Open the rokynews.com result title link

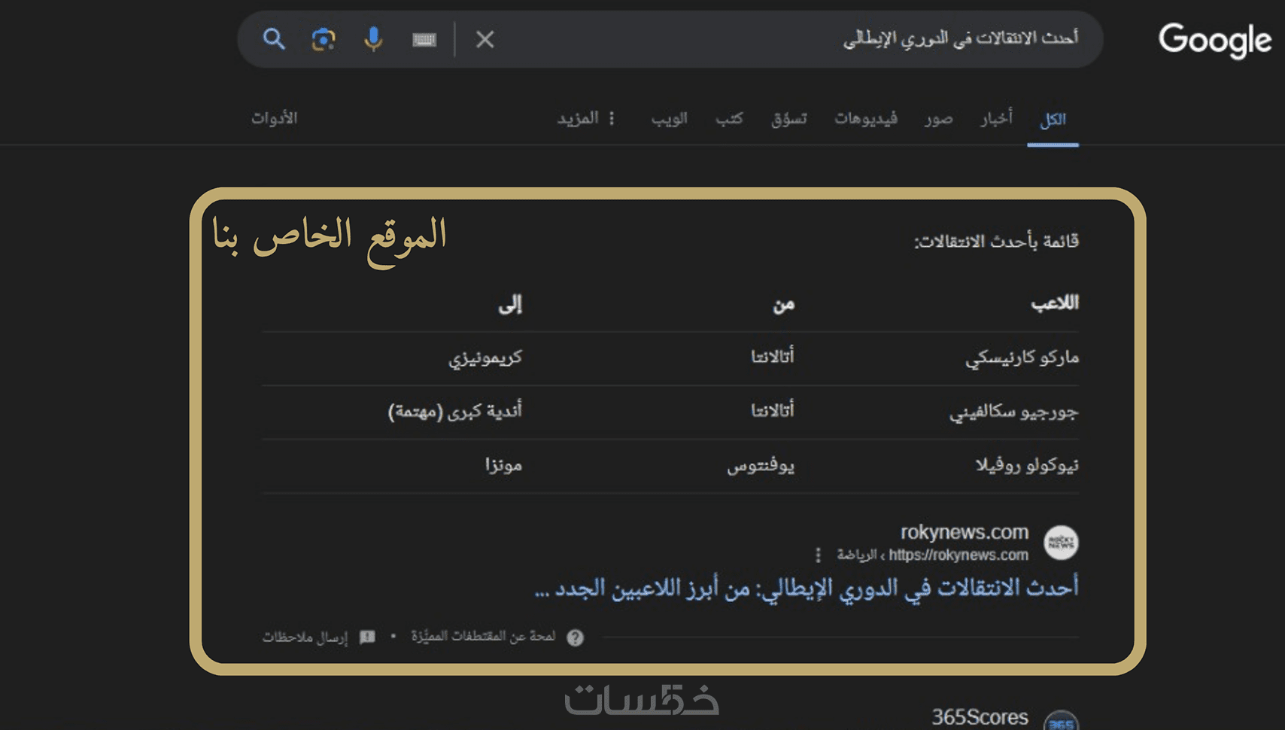coord(806,588)
